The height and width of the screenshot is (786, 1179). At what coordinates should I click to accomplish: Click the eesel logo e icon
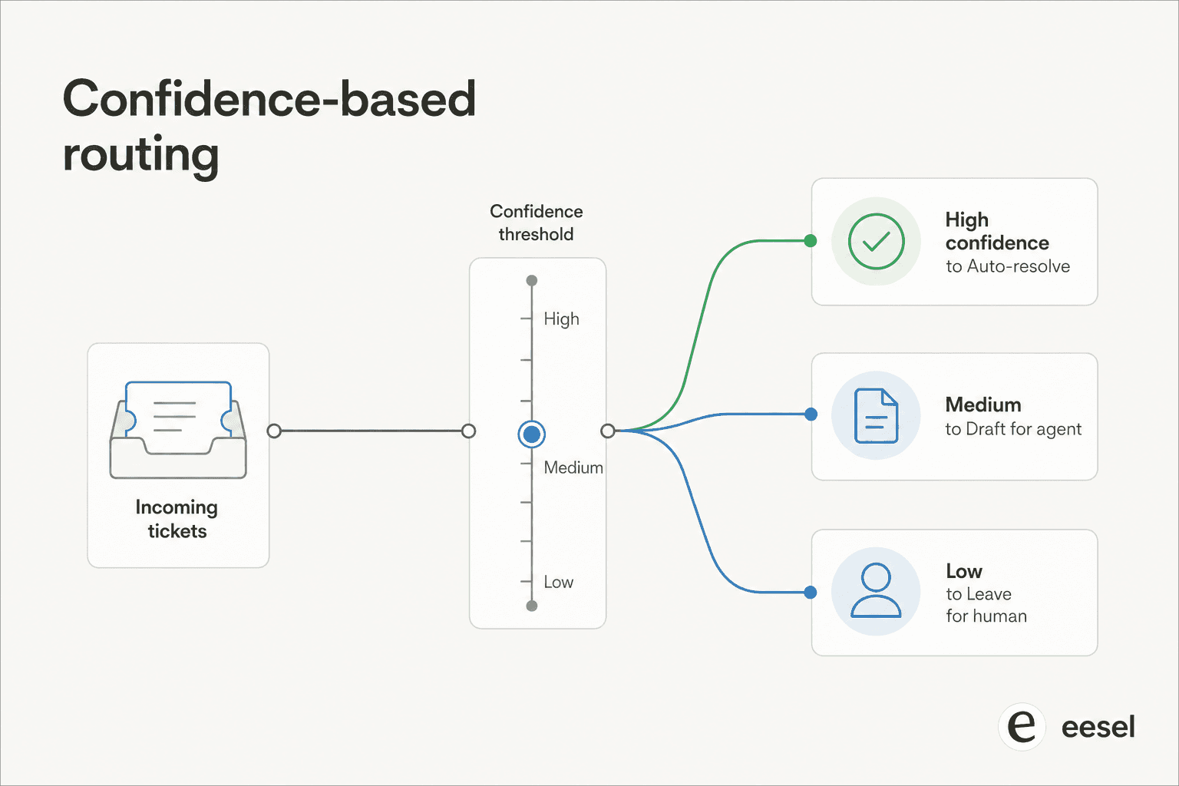(x=1022, y=726)
